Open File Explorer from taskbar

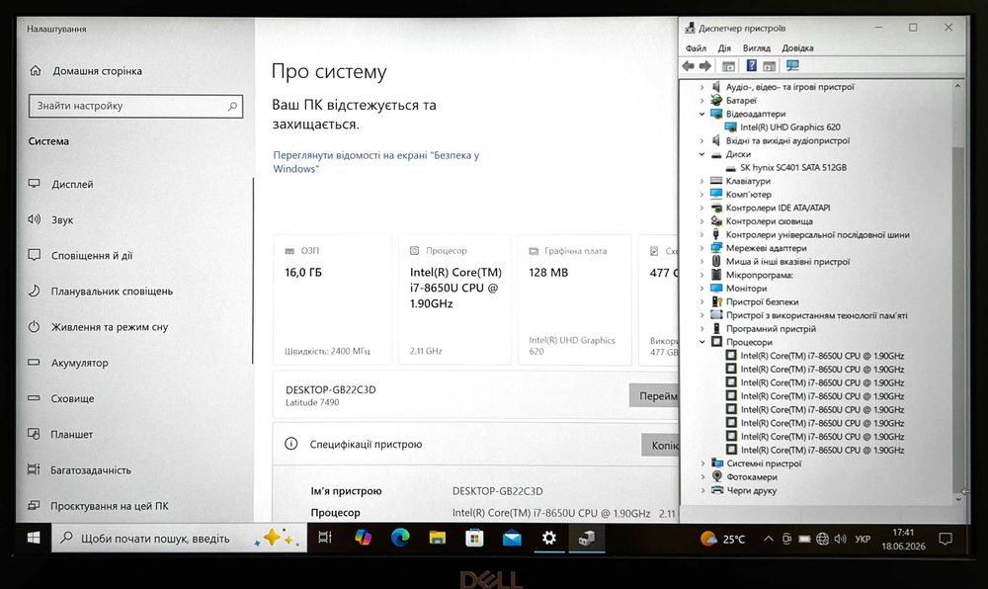click(x=438, y=538)
